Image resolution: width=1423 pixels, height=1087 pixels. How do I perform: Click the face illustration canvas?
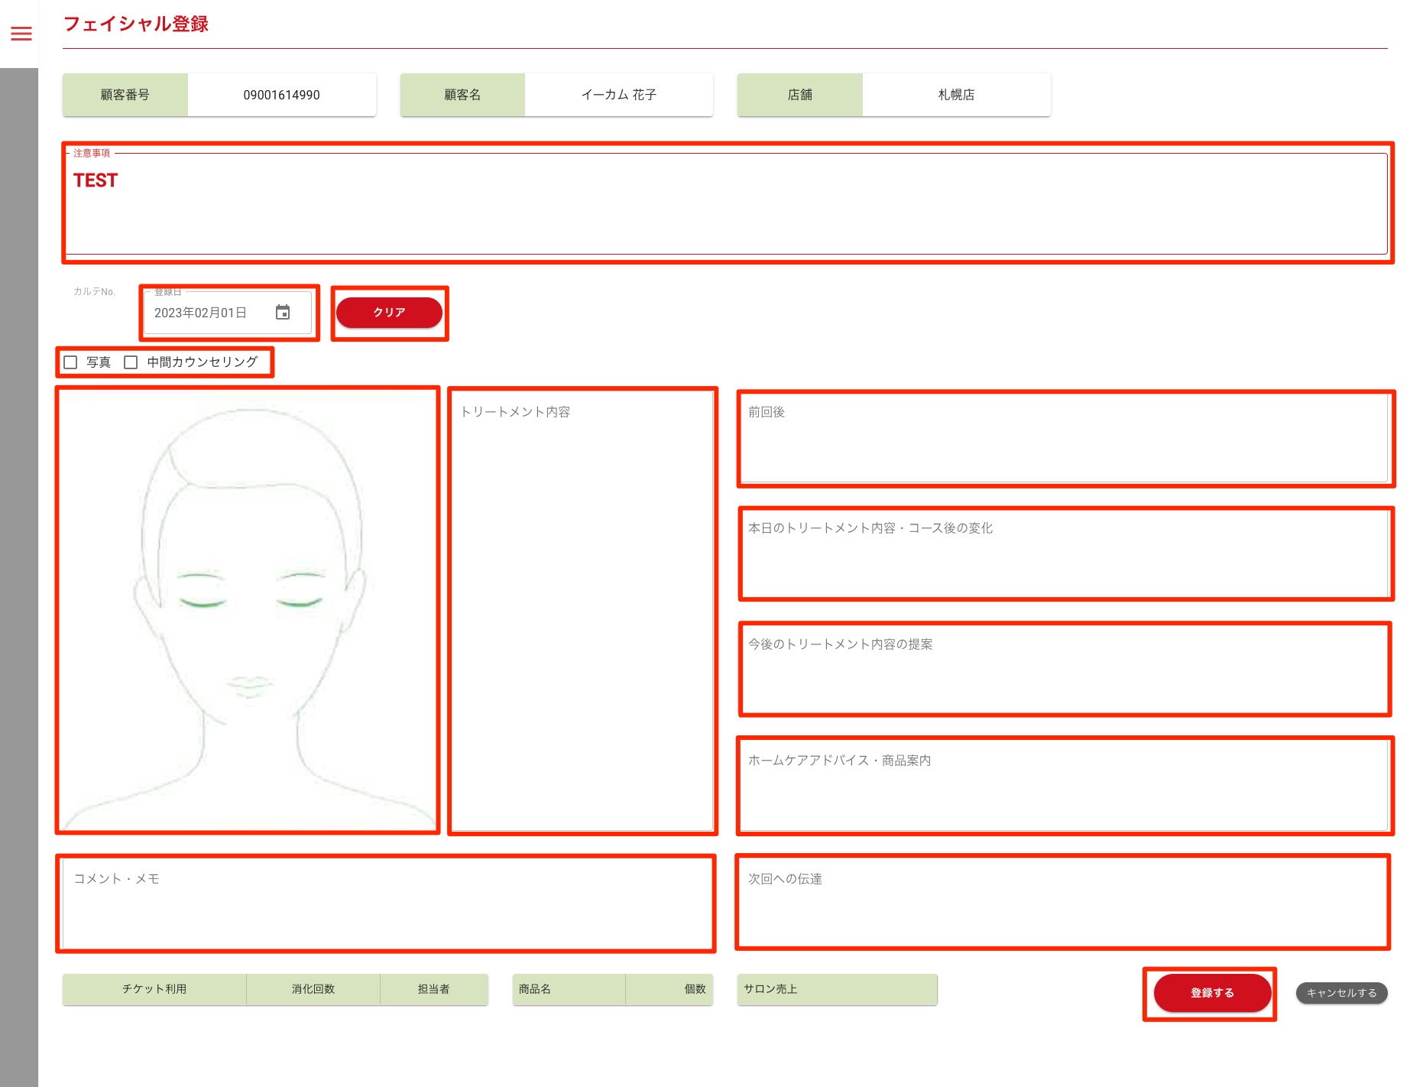point(248,610)
